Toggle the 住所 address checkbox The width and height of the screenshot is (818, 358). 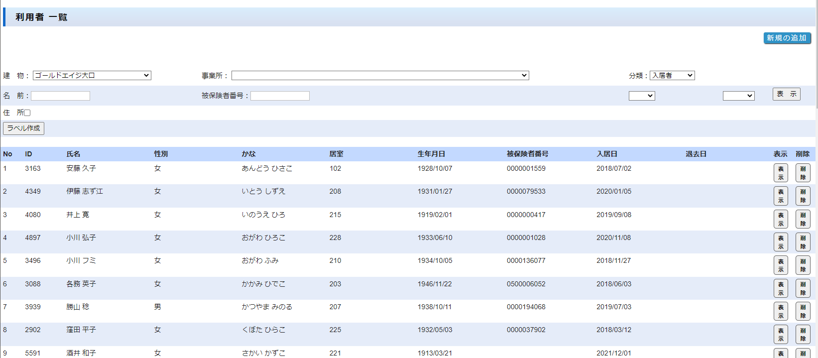[27, 113]
